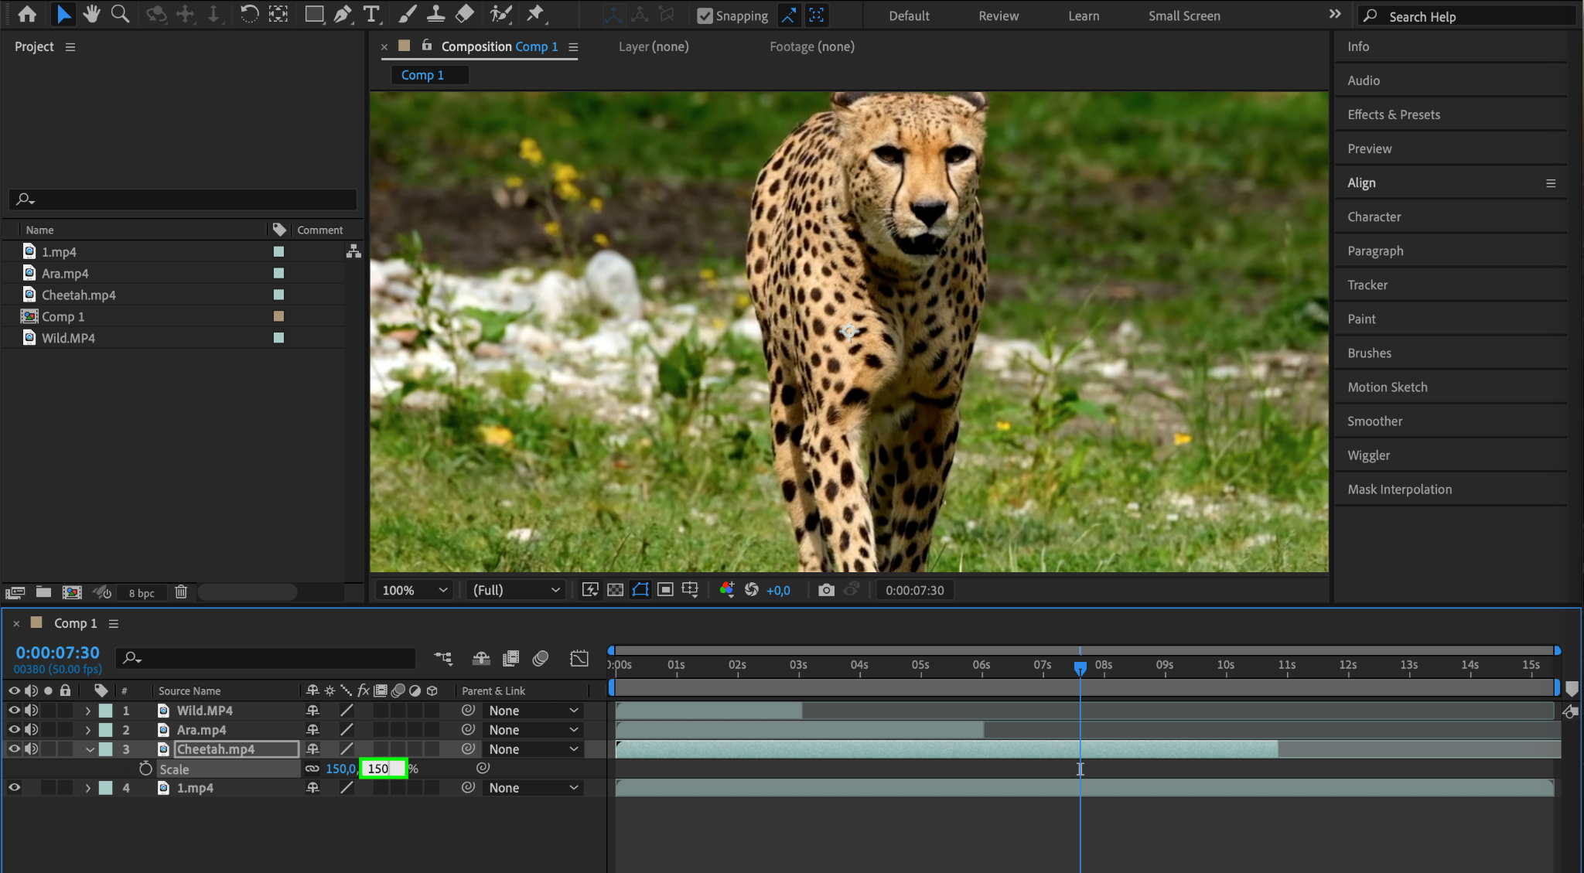The width and height of the screenshot is (1584, 873).
Task: Switch to the Review workspace
Action: click(x=998, y=15)
